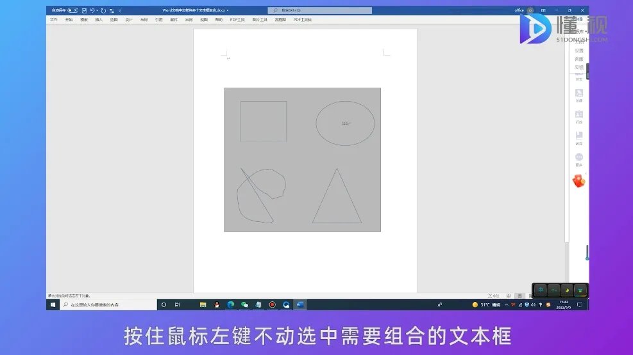
Task: Click the Undo arrow icon
Action: 92,10
